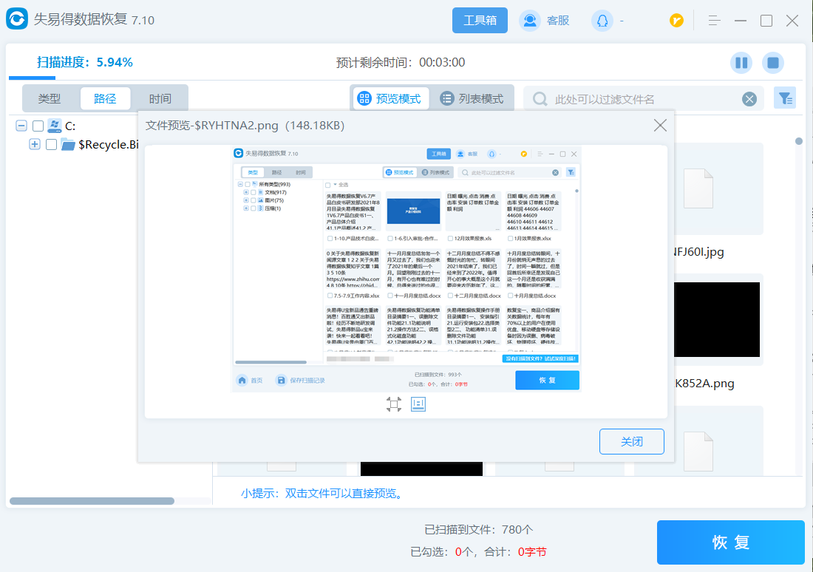Collapse the C: drive node

(x=21, y=126)
